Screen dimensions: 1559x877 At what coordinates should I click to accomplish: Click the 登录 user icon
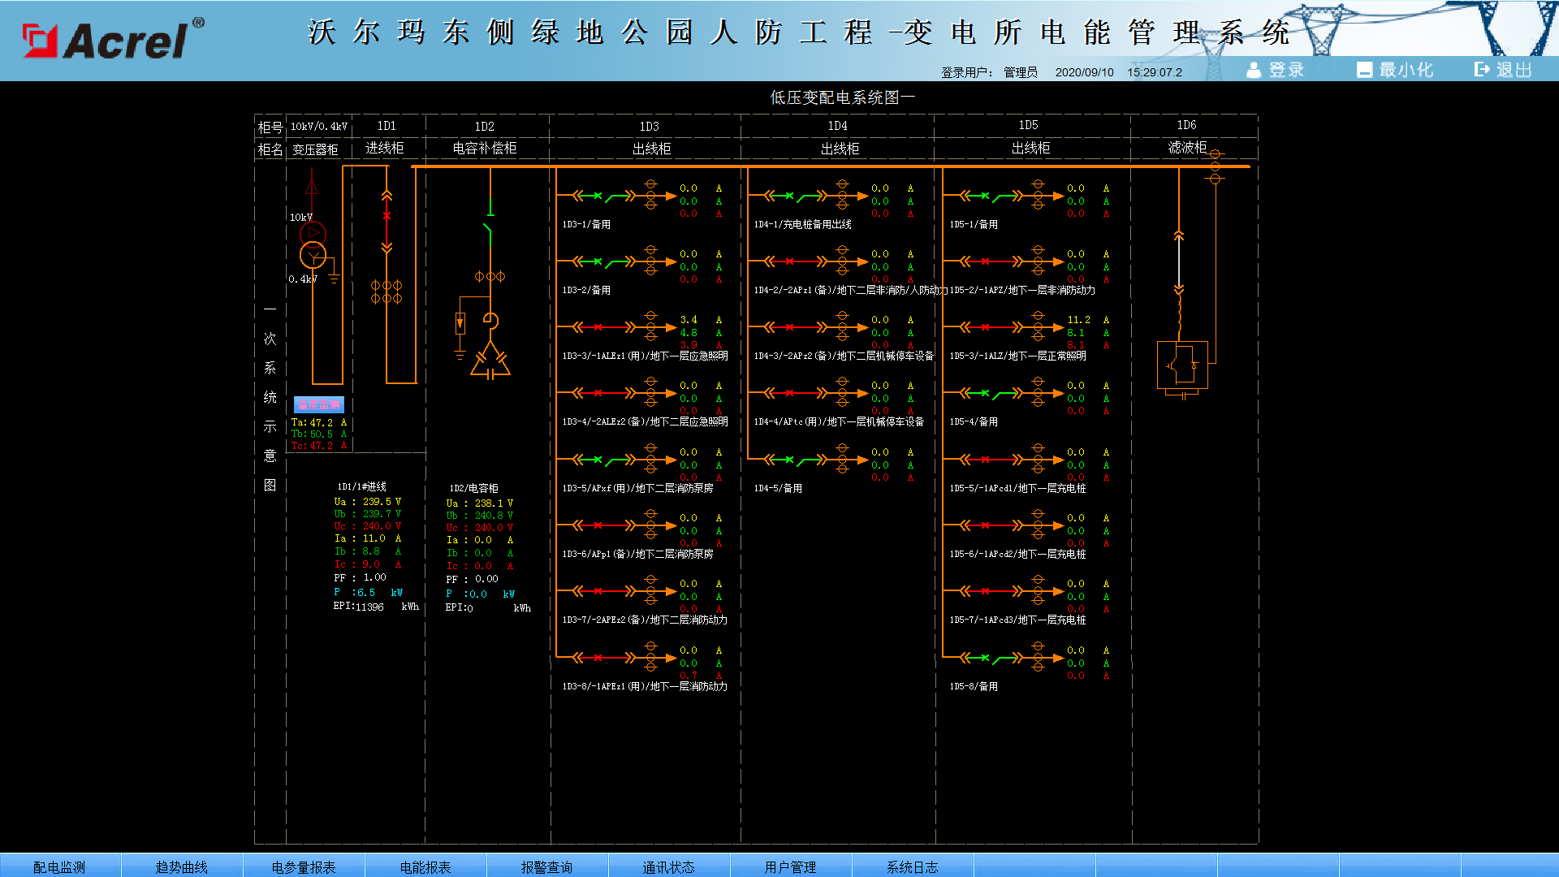pyautogui.click(x=1254, y=70)
